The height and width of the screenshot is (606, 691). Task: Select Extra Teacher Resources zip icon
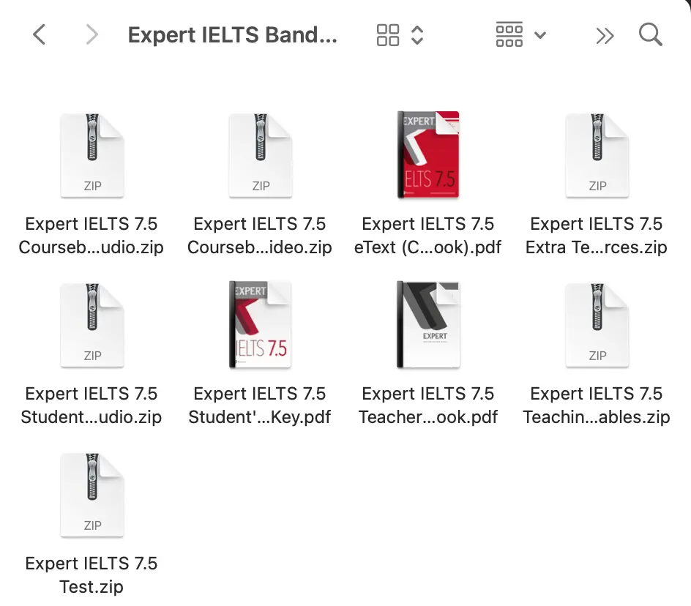pyautogui.click(x=597, y=155)
